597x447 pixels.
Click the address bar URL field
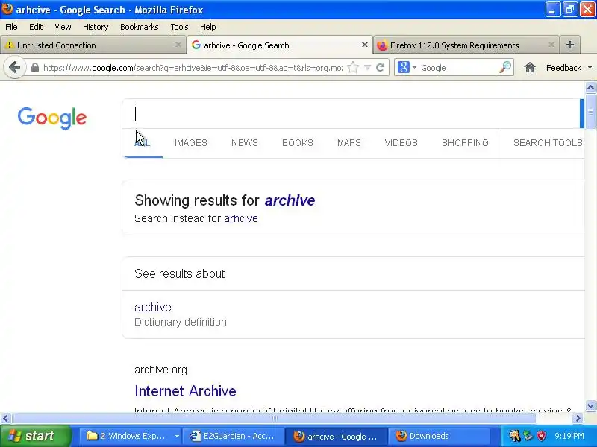(x=193, y=68)
